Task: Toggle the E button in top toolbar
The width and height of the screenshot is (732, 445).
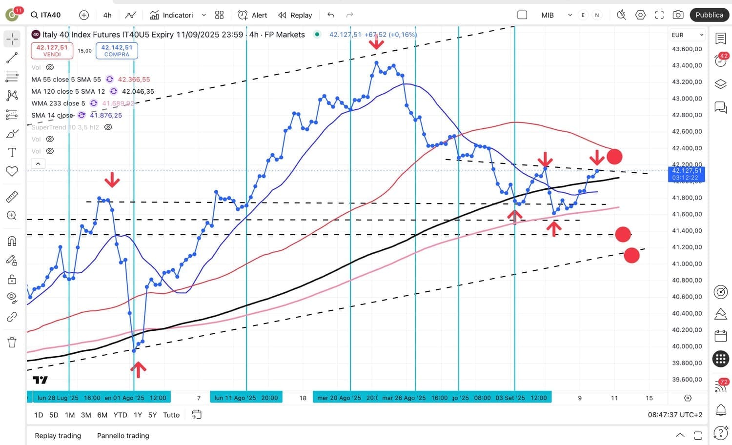Action: tap(583, 15)
